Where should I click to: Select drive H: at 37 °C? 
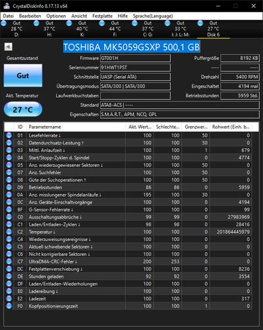[x=49, y=29]
